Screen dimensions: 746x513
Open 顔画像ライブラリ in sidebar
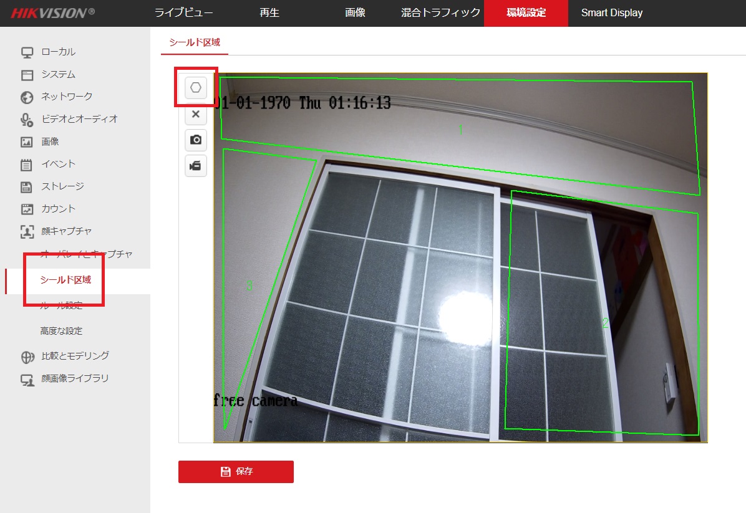[x=75, y=378]
